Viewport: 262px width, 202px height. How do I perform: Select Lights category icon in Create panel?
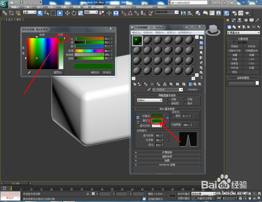pyautogui.click(x=239, y=27)
